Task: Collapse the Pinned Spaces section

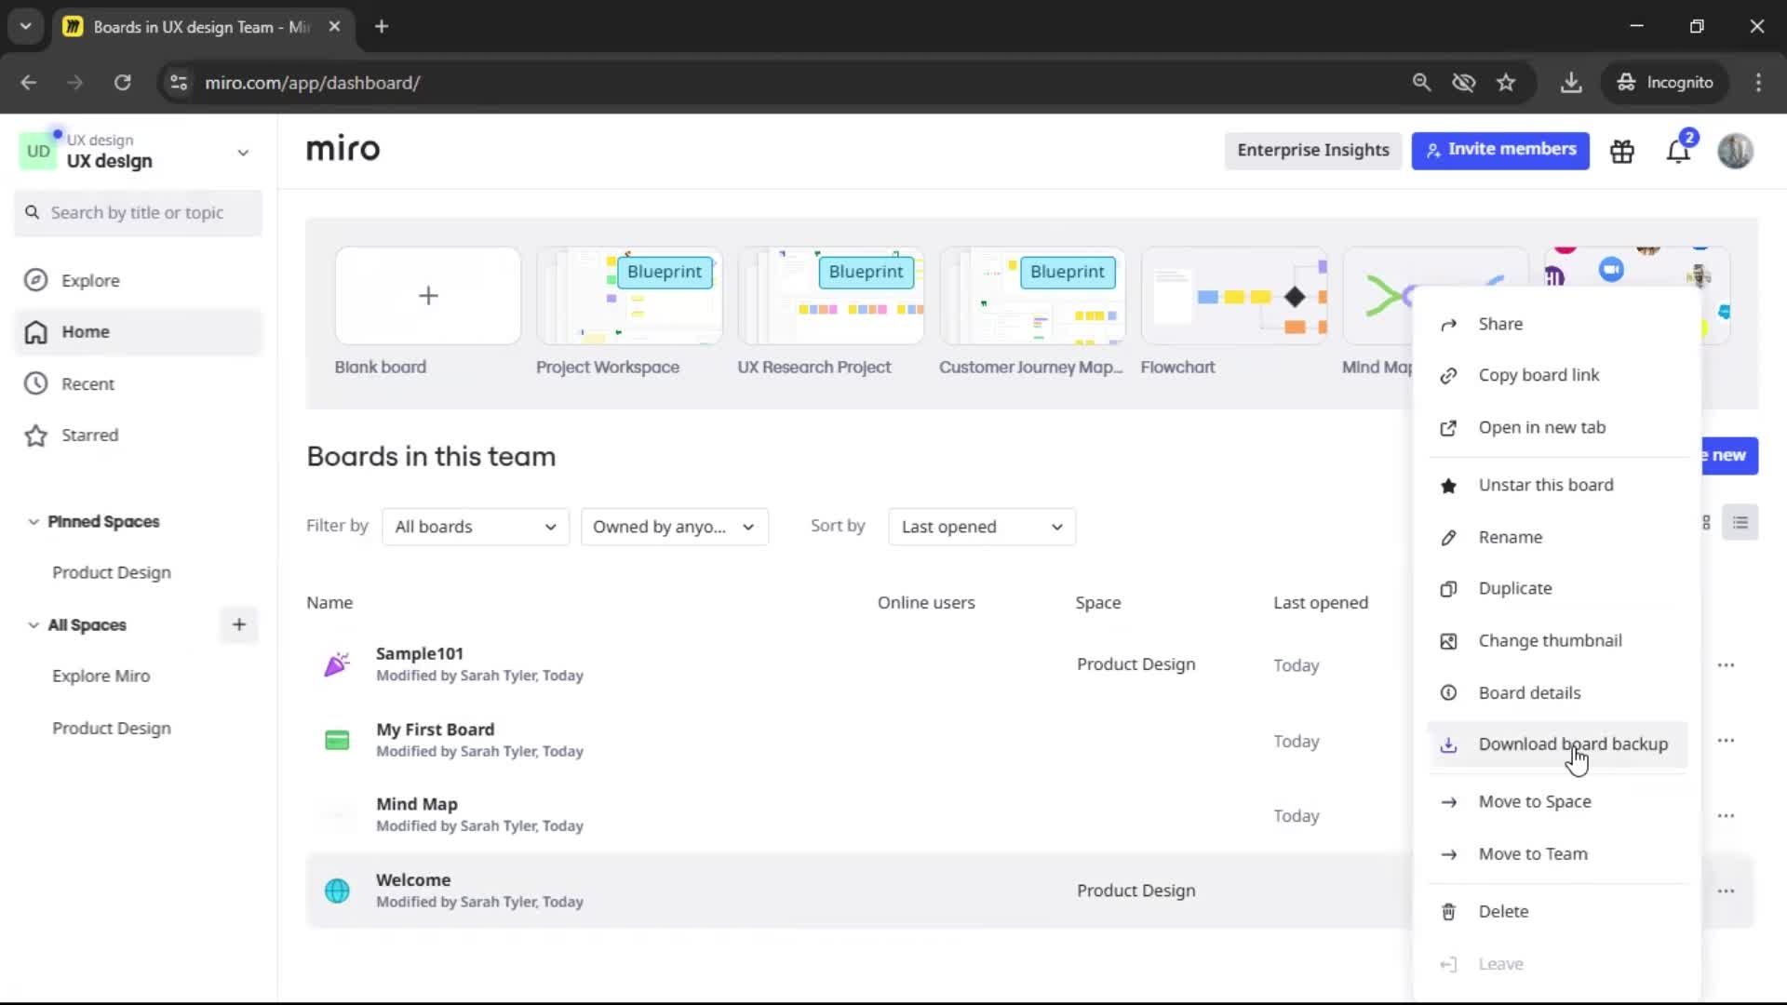Action: [34, 522]
